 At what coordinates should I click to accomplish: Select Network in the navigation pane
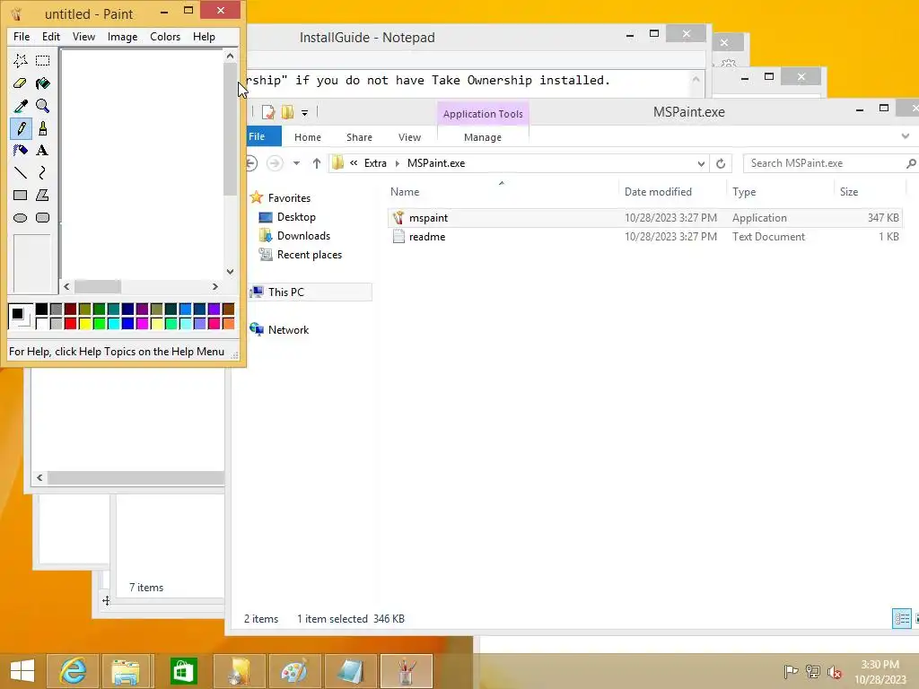coord(288,329)
